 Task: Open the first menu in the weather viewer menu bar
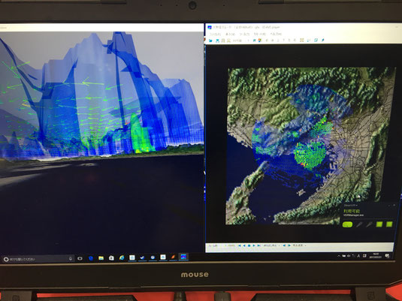[215, 34]
